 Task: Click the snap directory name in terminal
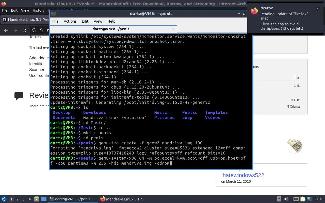tap(187, 117)
